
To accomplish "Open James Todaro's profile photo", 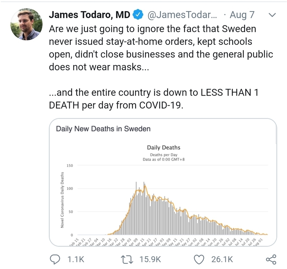I will pos(27,24).
